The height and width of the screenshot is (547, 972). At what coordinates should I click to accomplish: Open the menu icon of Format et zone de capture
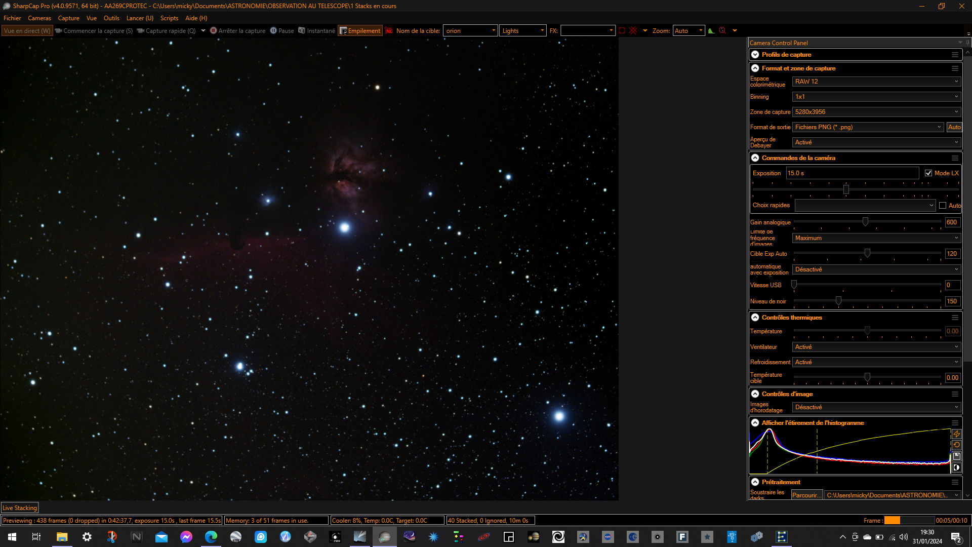coord(955,68)
